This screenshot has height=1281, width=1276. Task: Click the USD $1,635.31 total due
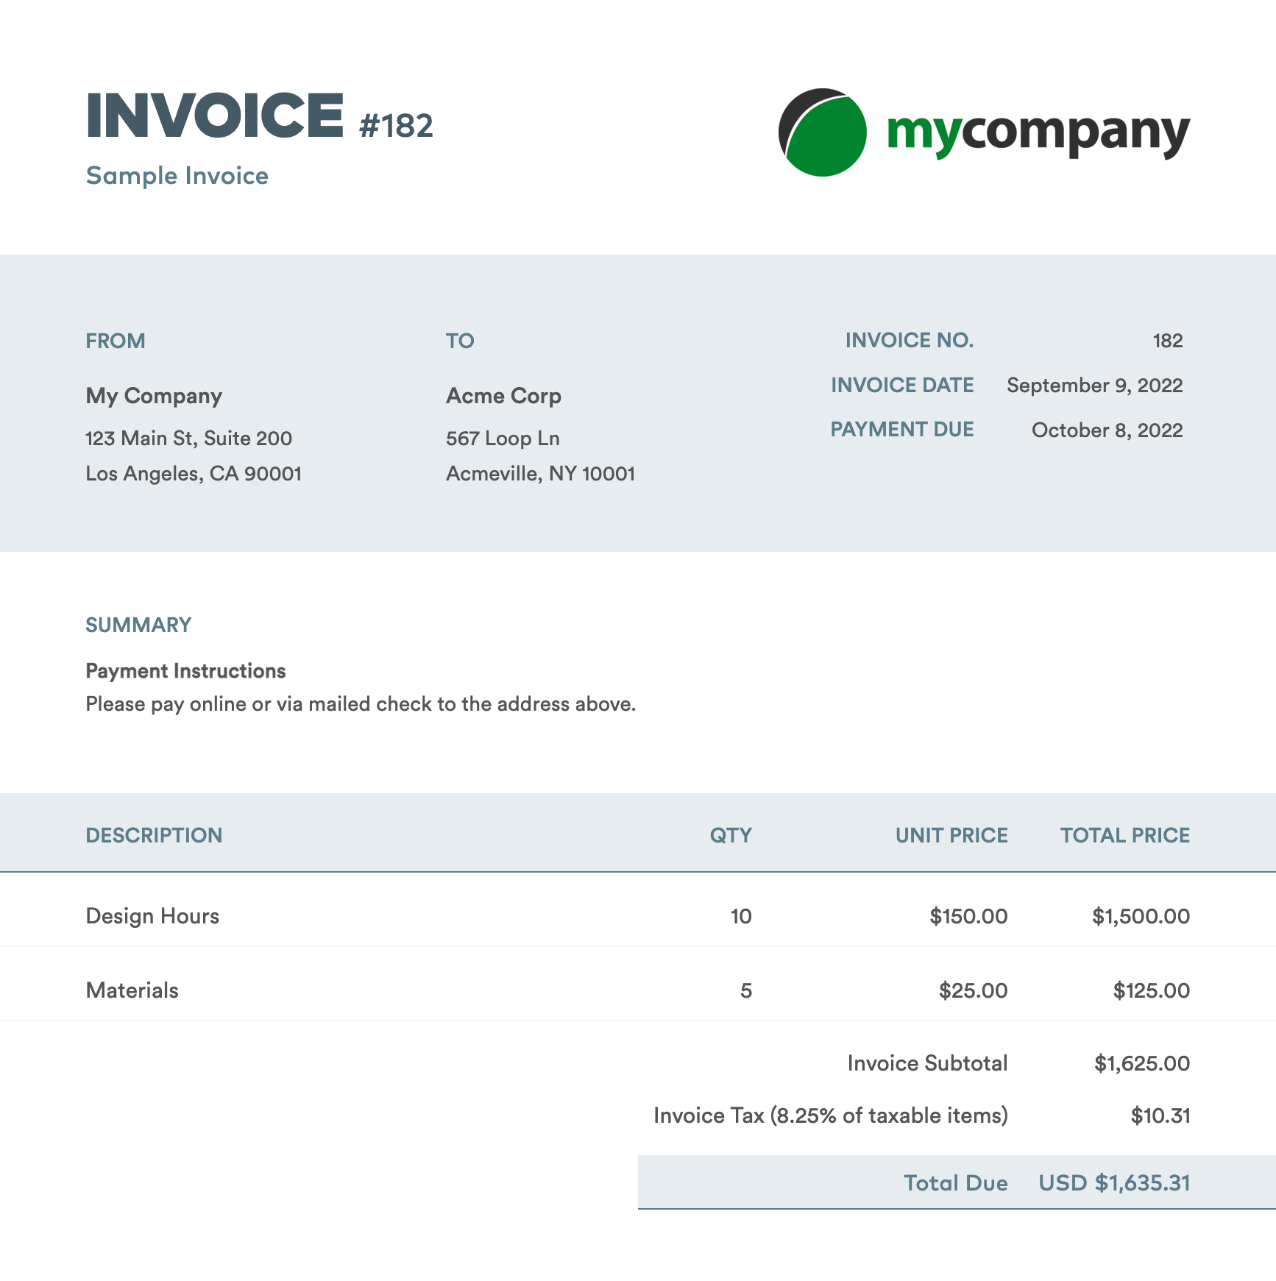[1114, 1182]
